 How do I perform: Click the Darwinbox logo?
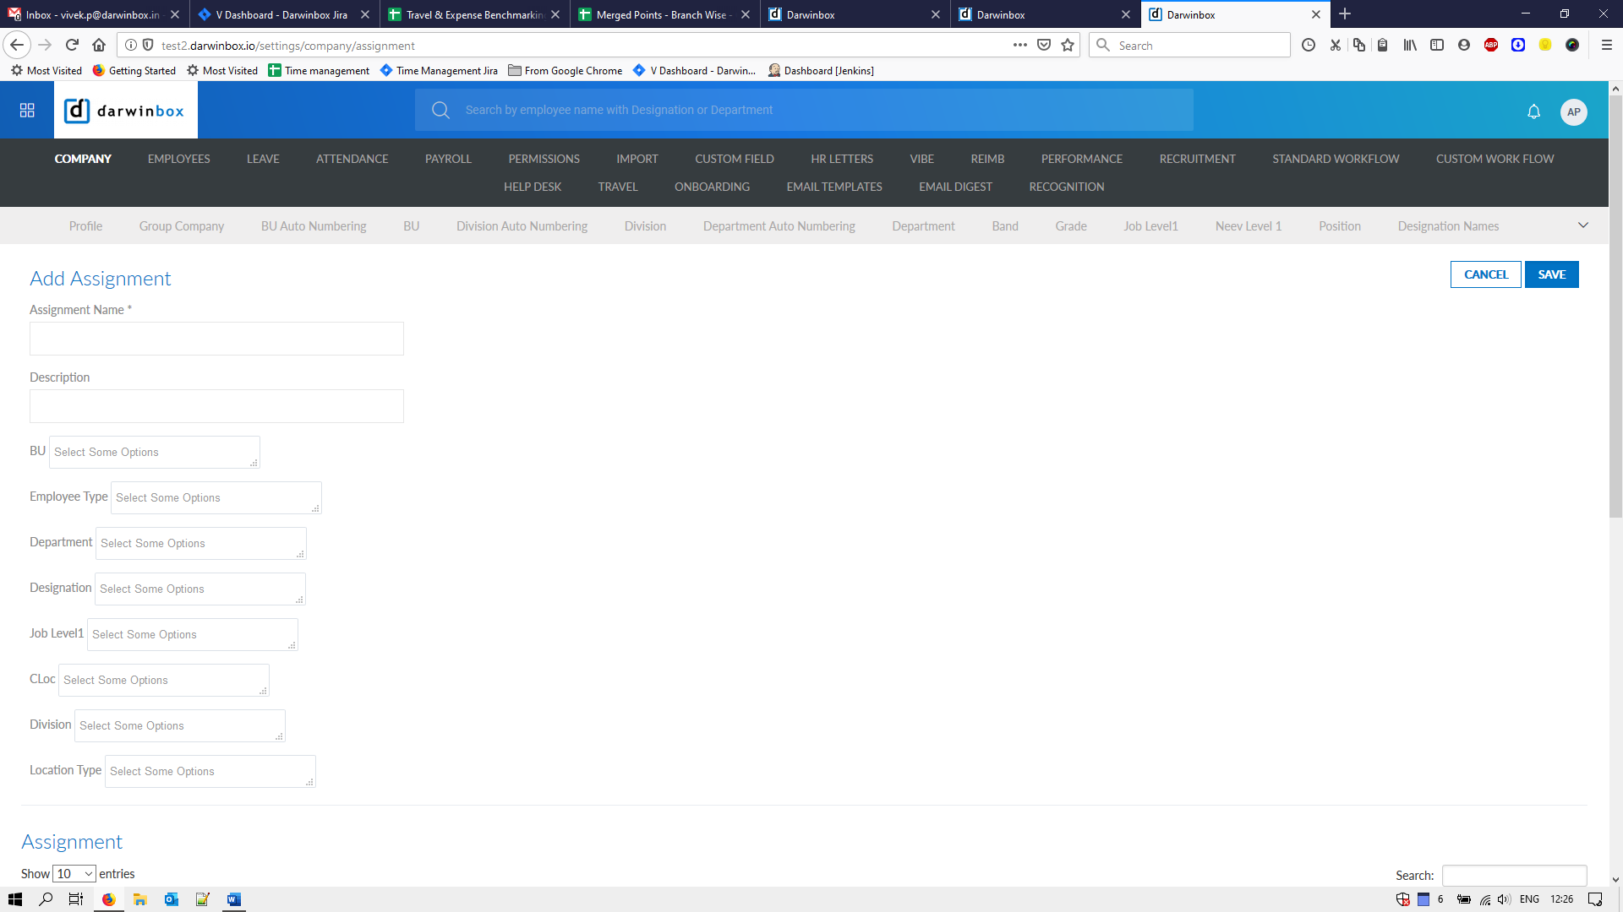tap(125, 111)
